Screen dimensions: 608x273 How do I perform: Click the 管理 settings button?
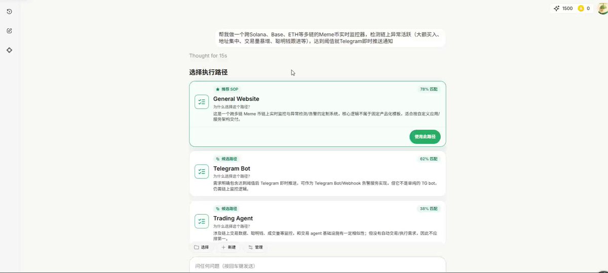click(255, 247)
